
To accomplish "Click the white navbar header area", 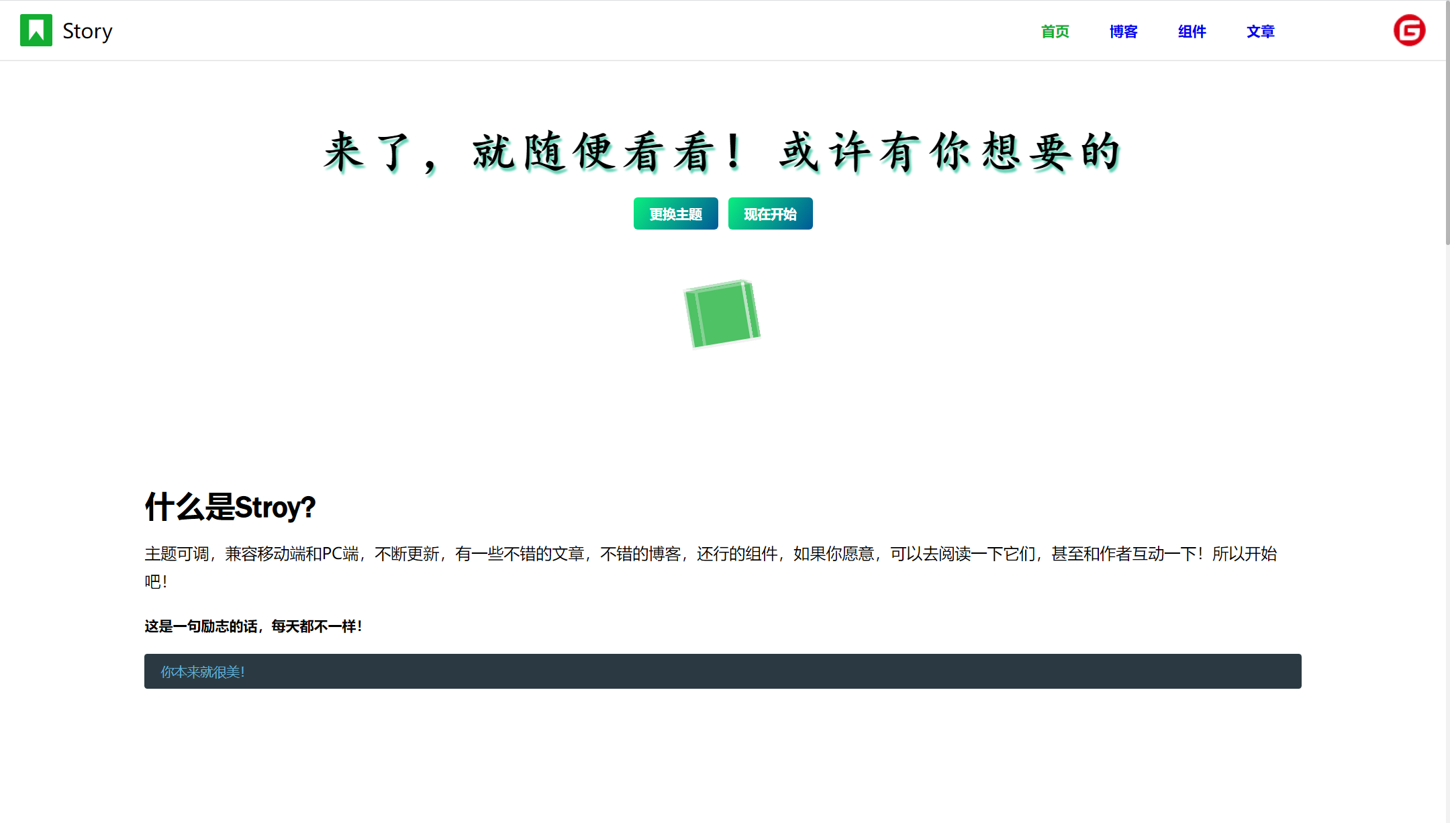I will pyautogui.click(x=604, y=30).
